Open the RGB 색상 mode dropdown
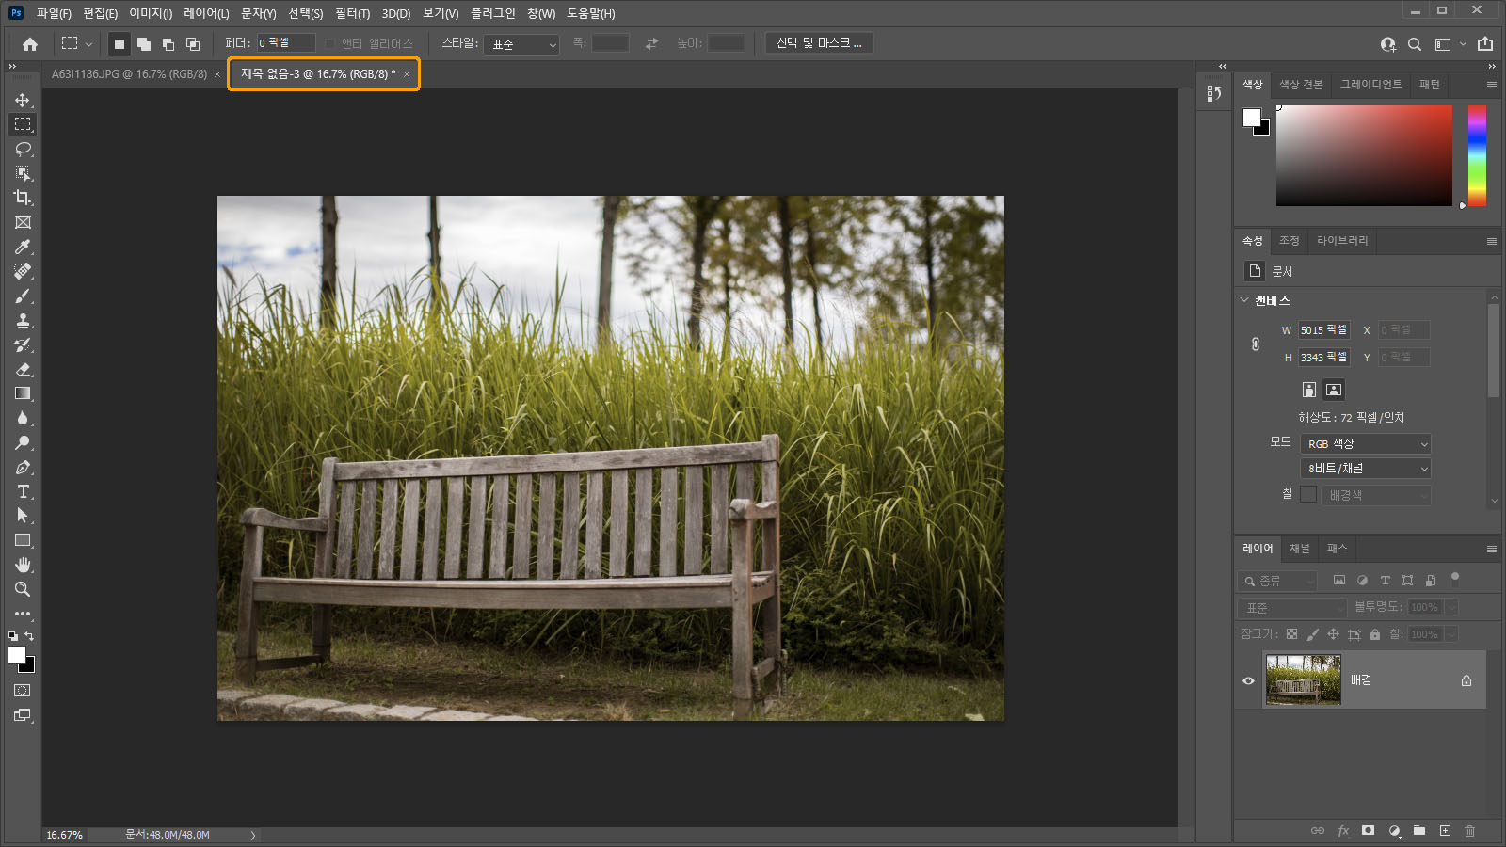 click(1366, 443)
